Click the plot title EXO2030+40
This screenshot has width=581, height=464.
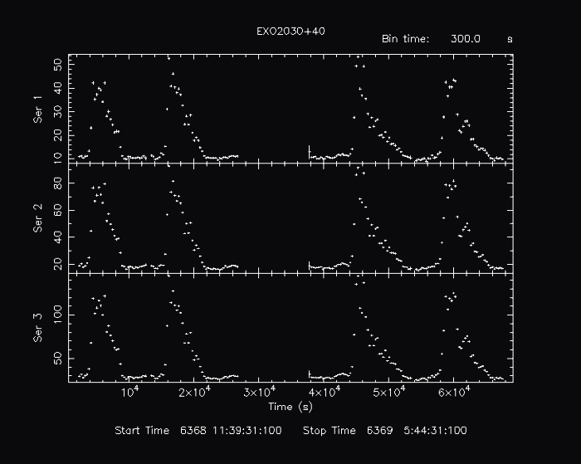290,31
